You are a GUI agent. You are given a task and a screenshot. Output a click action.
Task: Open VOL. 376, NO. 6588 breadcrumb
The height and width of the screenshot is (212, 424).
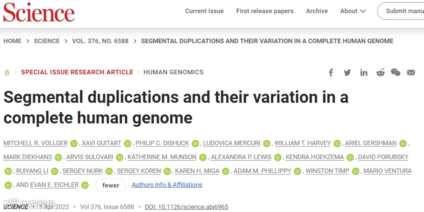(100, 41)
